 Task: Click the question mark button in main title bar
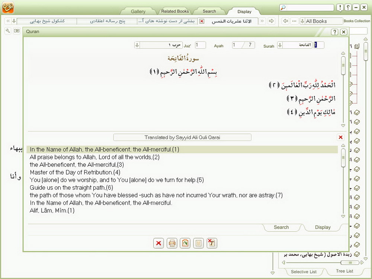coord(348,7)
